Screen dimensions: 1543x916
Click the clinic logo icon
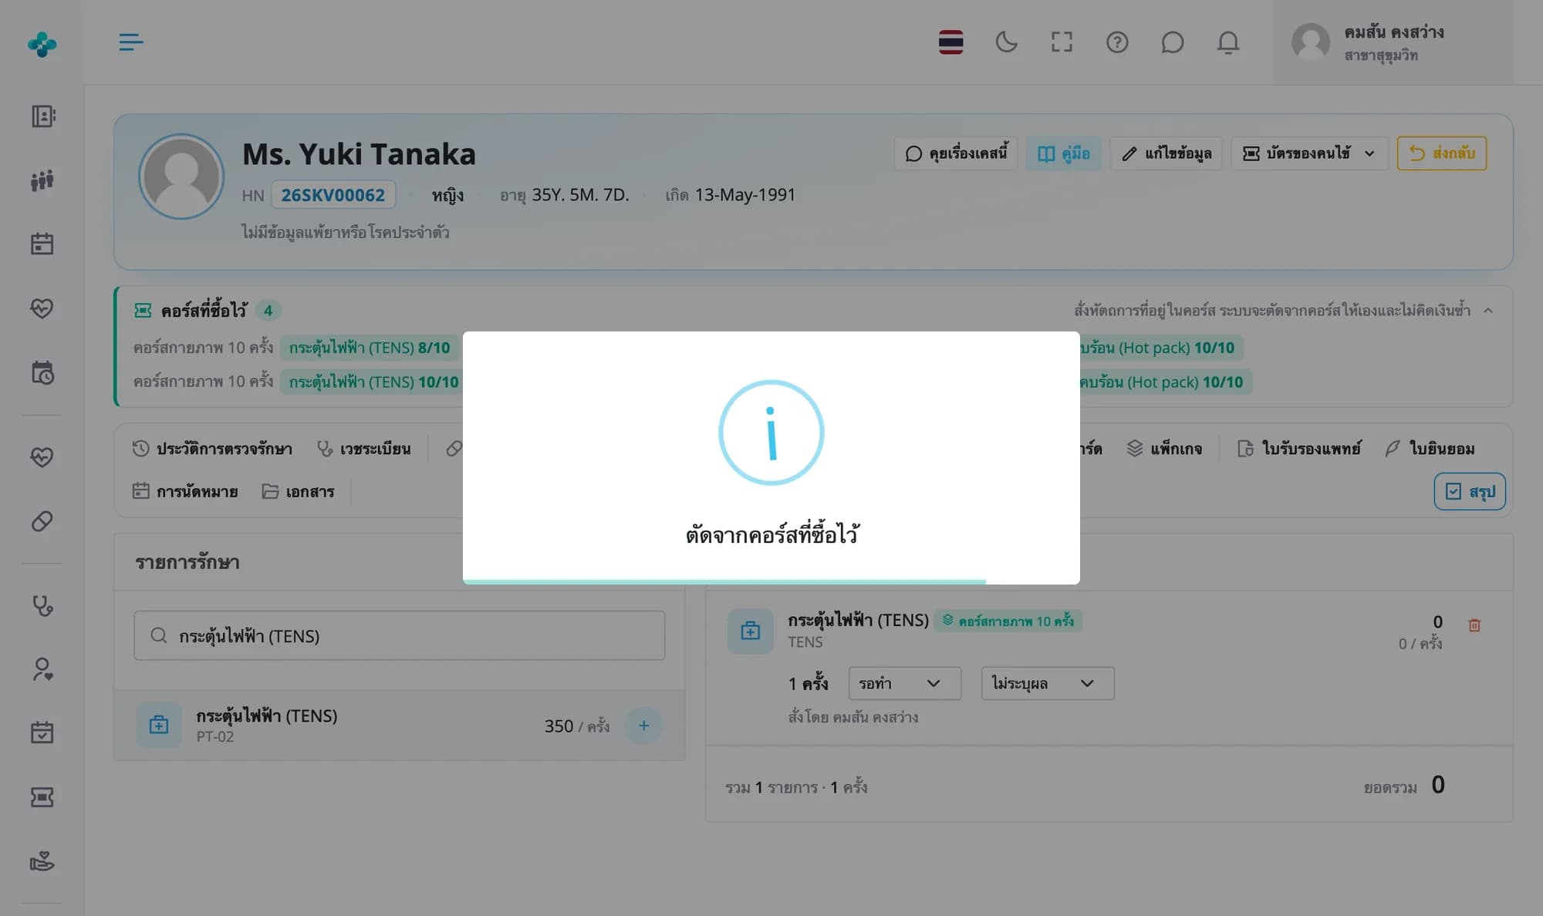42,44
